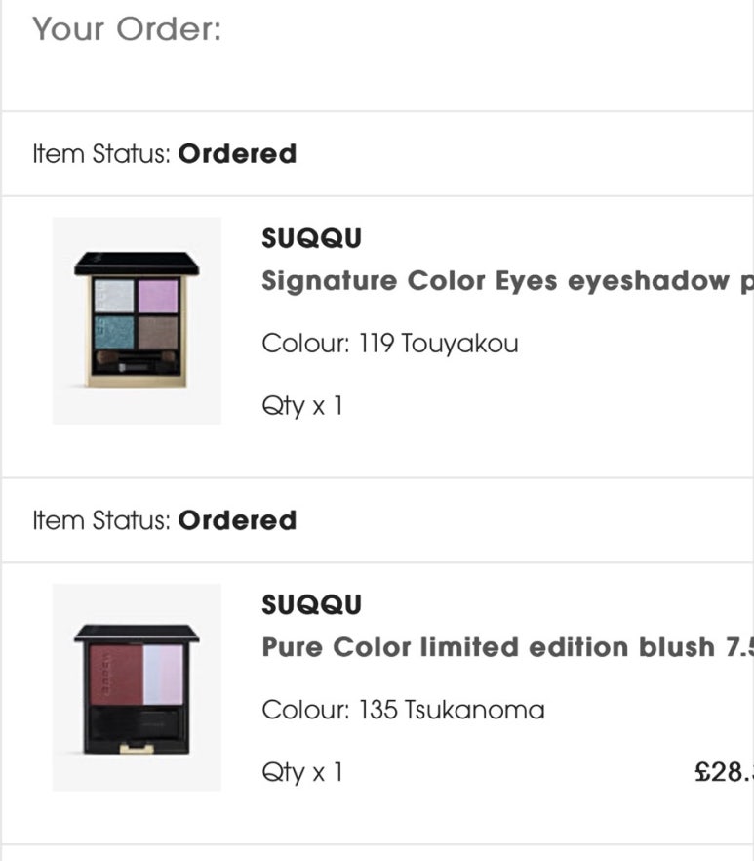Click the second SUQQU brand name

point(312,604)
